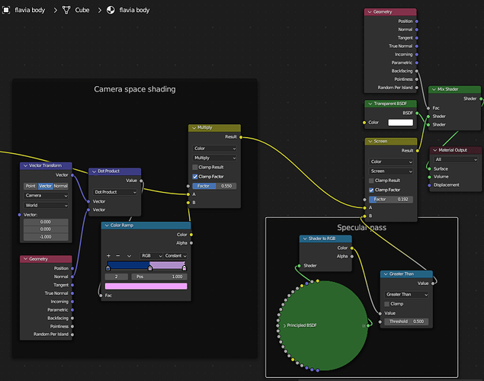Open Screen blend mode dropdown
Screen dimensions: 484x381
(391, 171)
